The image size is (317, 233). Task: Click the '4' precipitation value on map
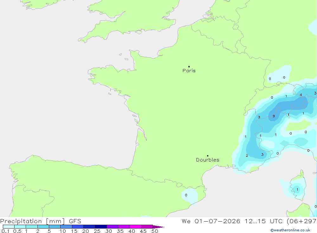[301, 95]
